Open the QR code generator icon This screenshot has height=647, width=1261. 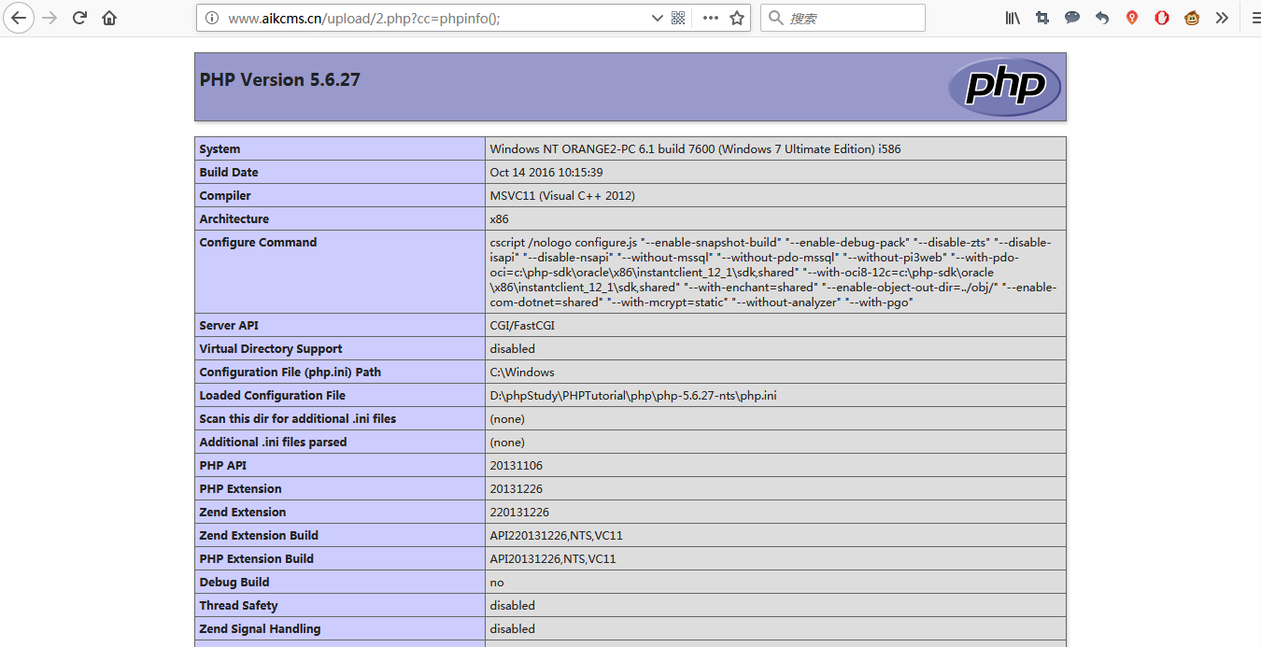679,18
